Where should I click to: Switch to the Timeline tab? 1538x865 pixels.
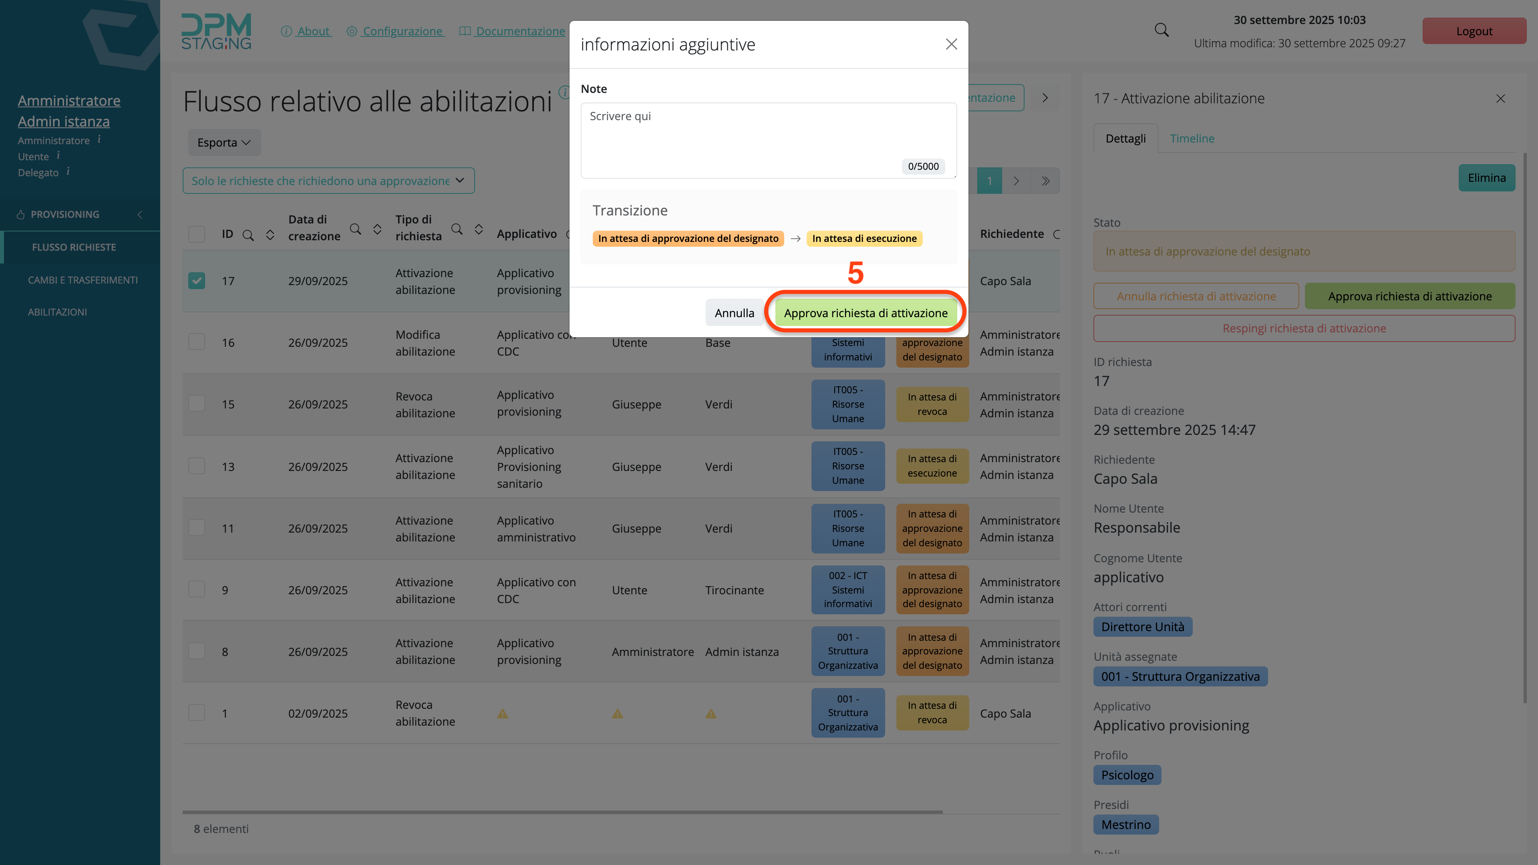coord(1192,139)
